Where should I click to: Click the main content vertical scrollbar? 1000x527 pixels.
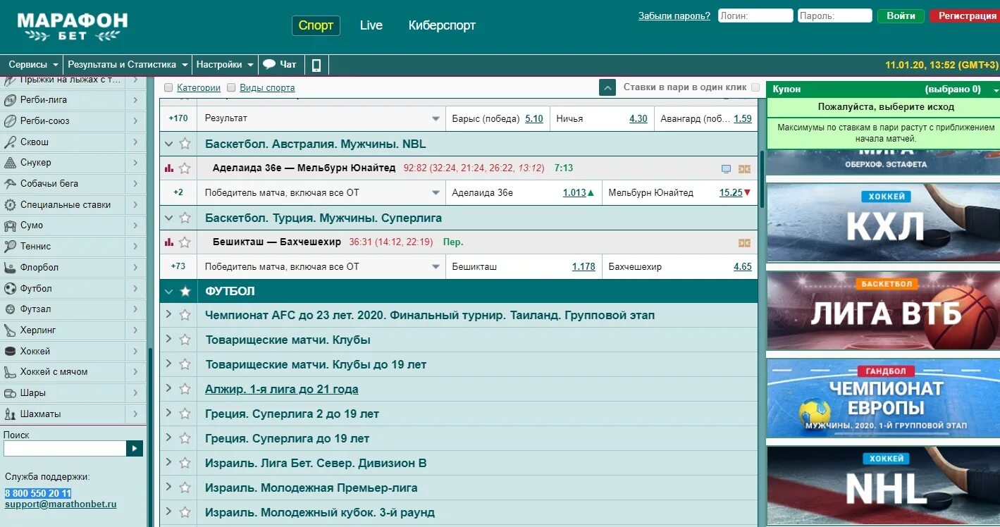tap(762, 179)
